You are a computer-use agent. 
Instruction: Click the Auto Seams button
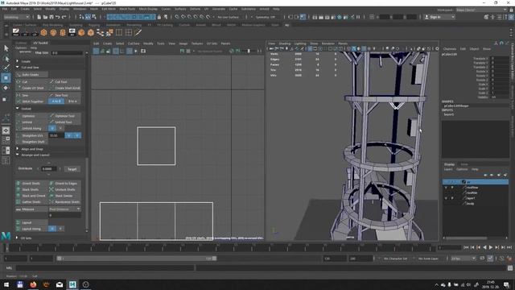pyautogui.click(x=31, y=75)
